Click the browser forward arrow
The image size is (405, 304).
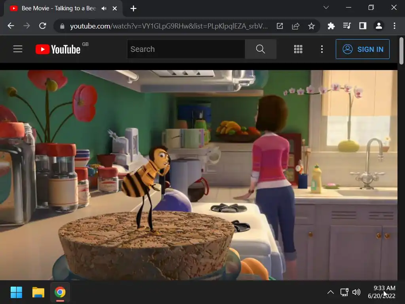[26, 26]
